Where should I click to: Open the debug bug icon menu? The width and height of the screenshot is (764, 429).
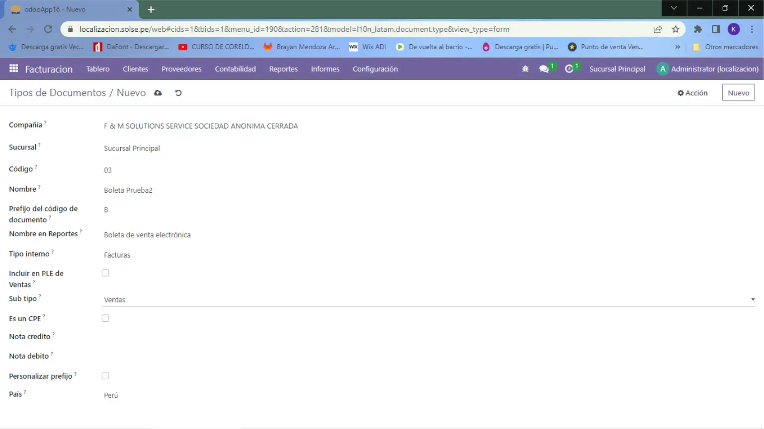point(525,69)
